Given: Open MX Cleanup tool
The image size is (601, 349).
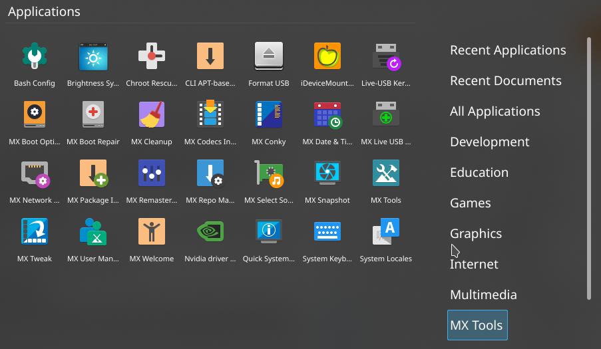Looking at the screenshot, I should point(152,114).
